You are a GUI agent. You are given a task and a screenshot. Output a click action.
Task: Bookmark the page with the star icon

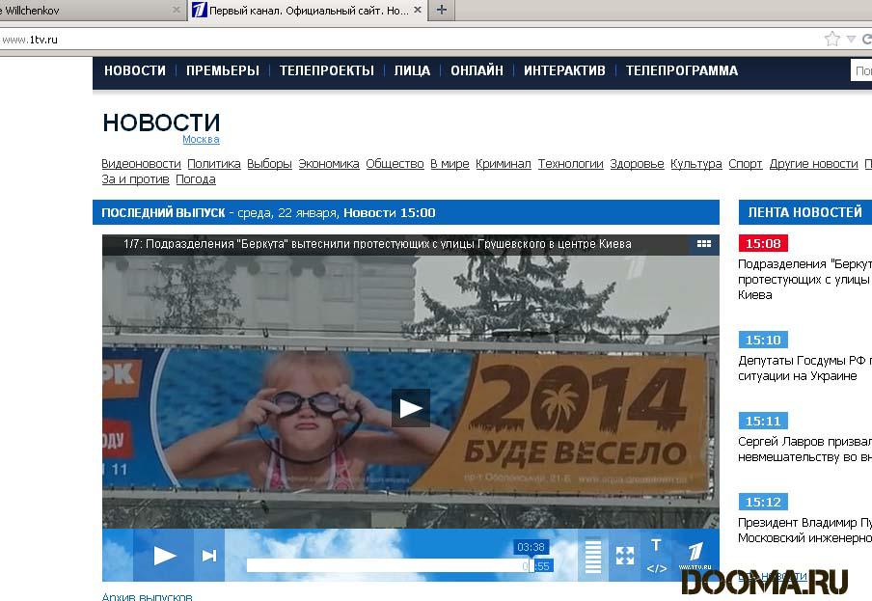[832, 40]
